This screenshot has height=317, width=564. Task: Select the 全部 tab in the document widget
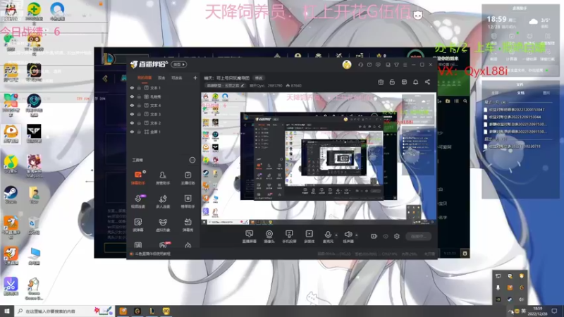click(495, 93)
